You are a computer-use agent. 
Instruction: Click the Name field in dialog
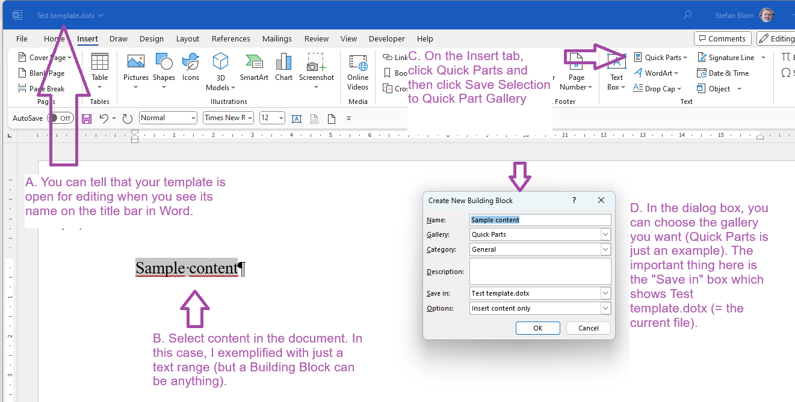pos(540,220)
